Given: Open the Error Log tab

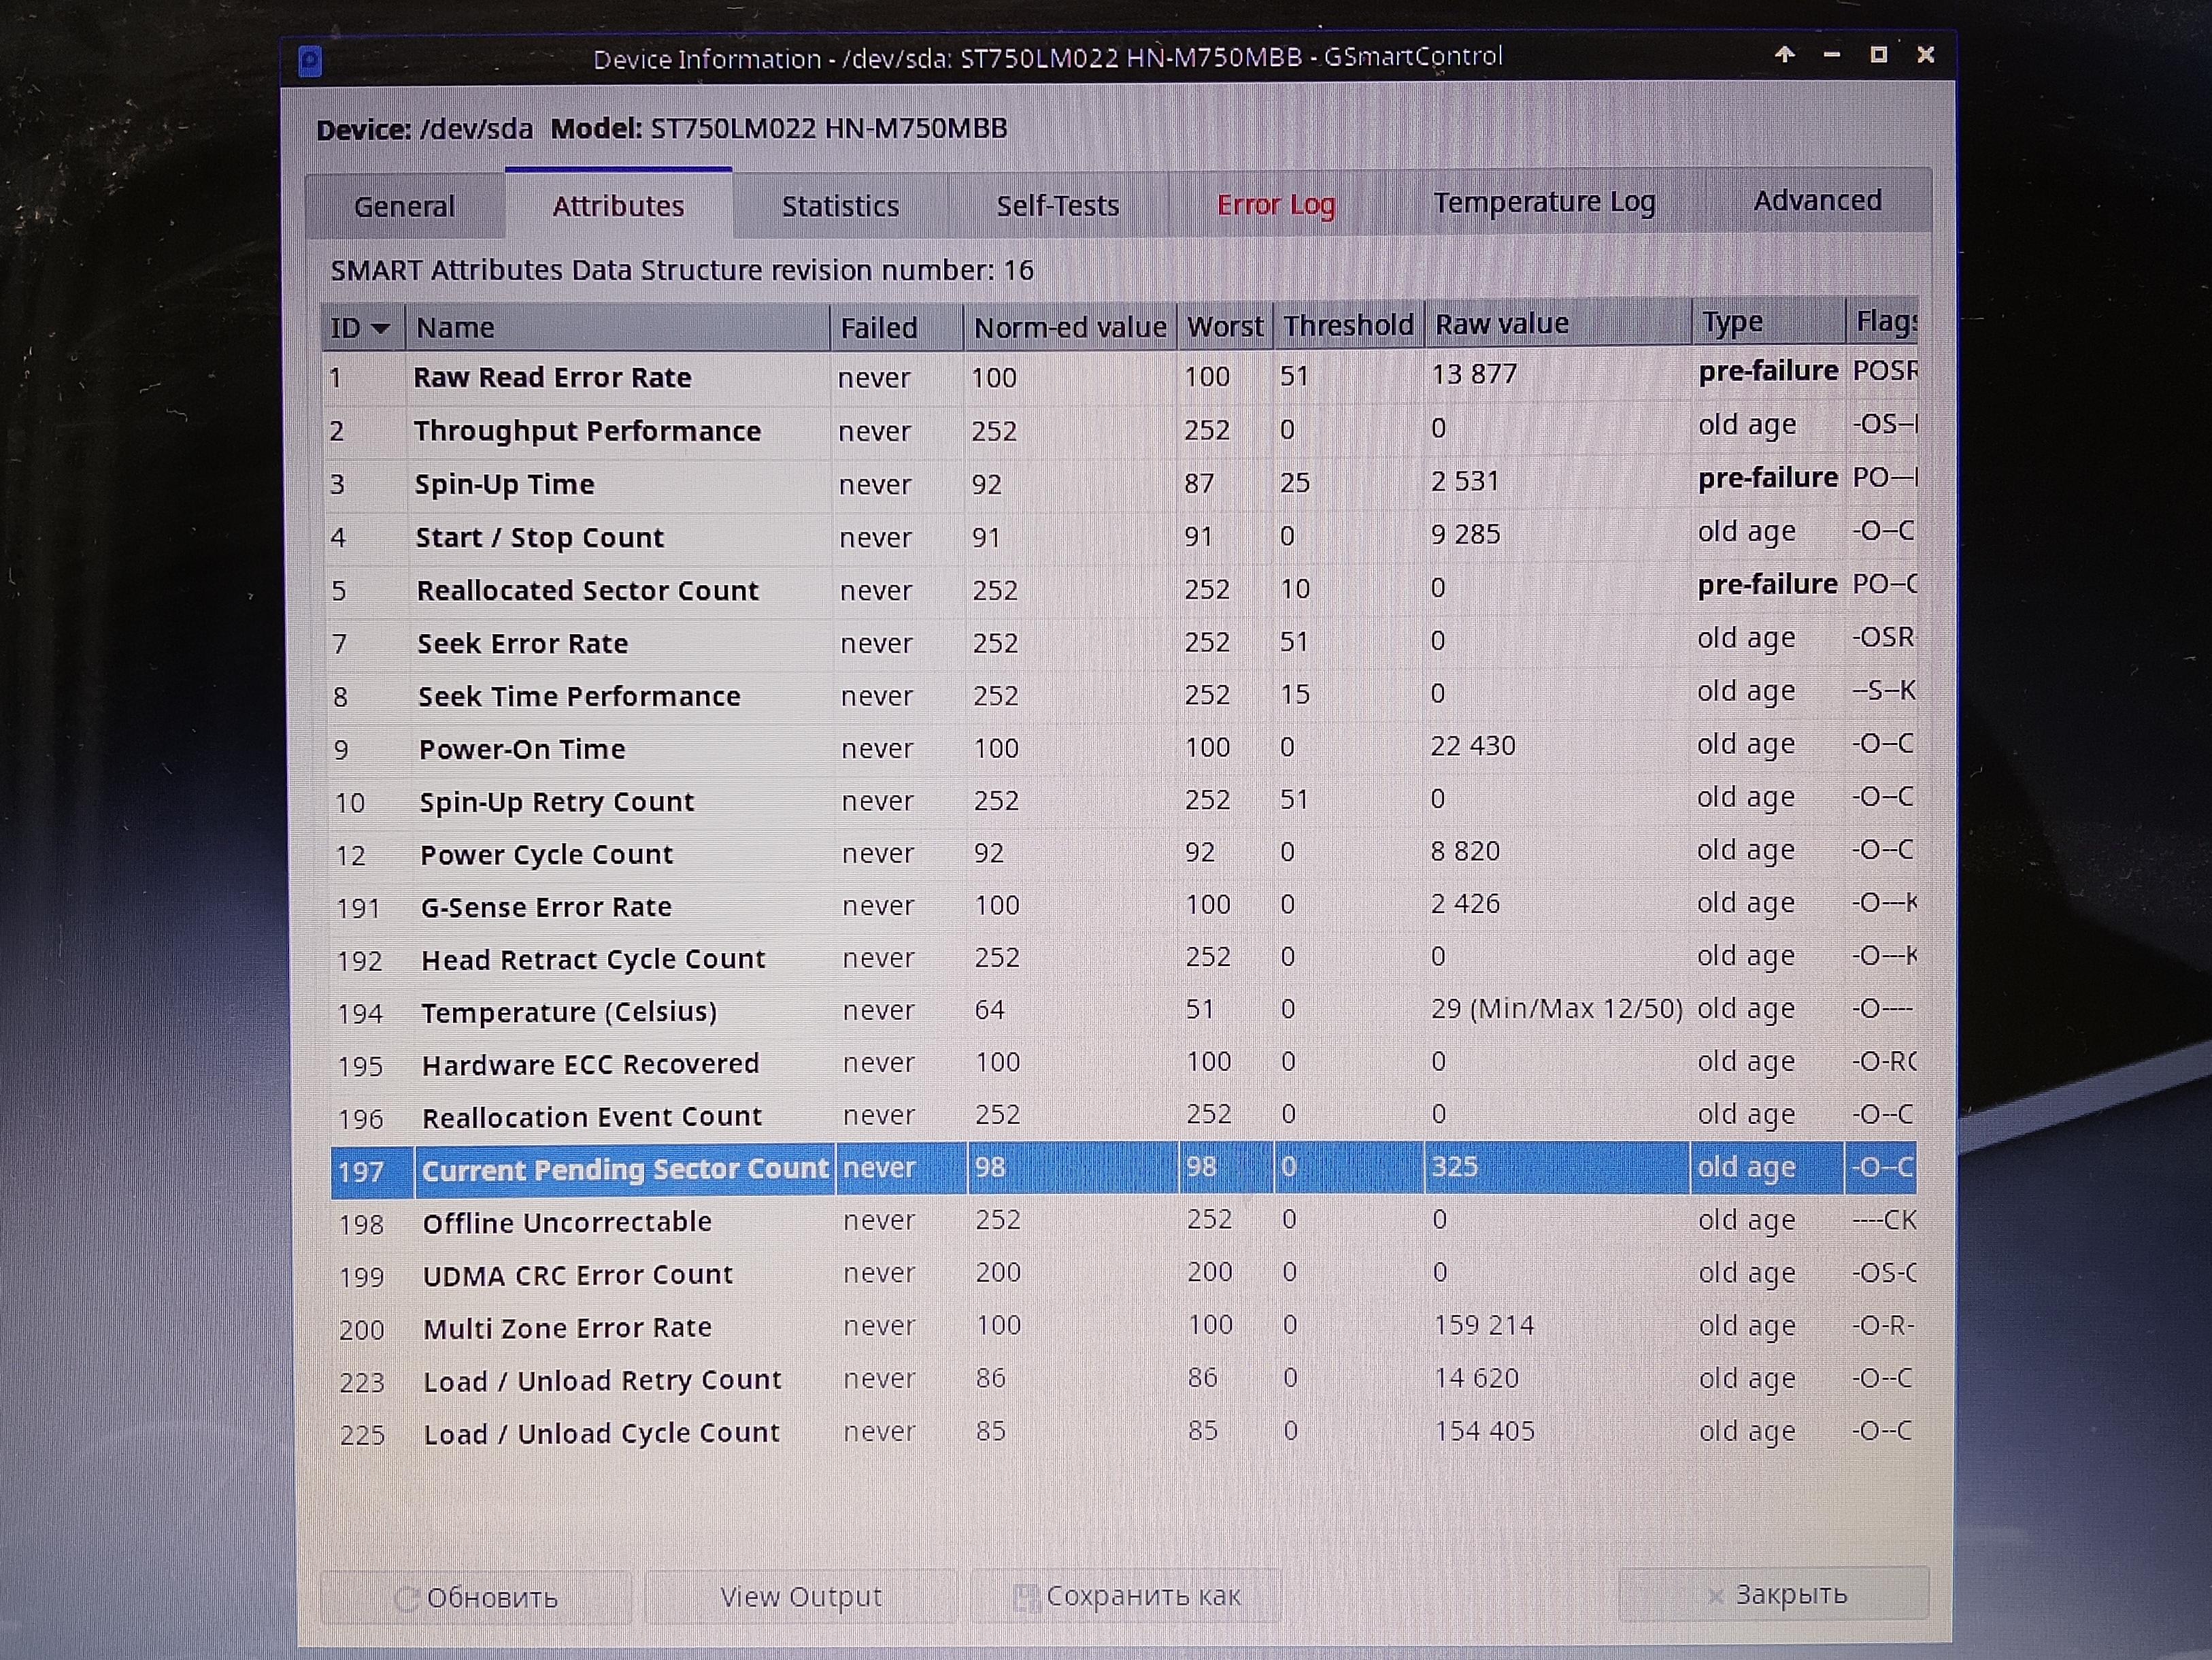Looking at the screenshot, I should (1275, 205).
